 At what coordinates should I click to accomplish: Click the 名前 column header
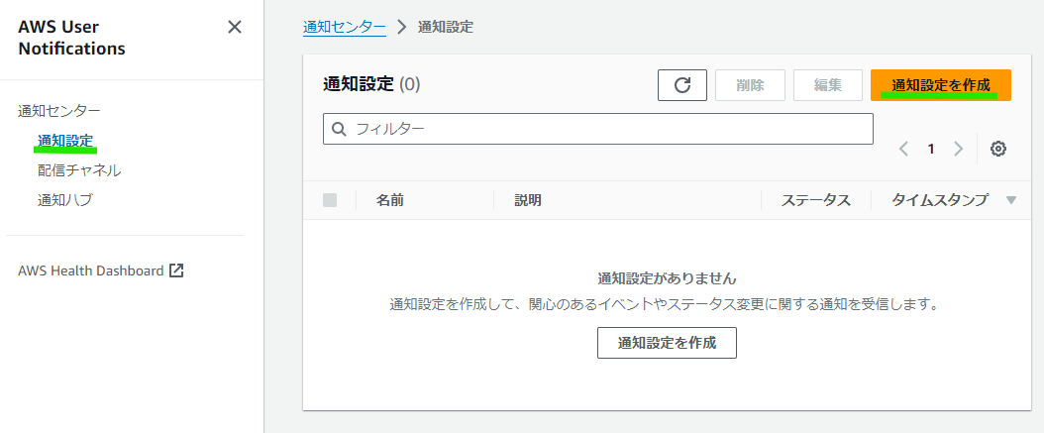pos(389,200)
